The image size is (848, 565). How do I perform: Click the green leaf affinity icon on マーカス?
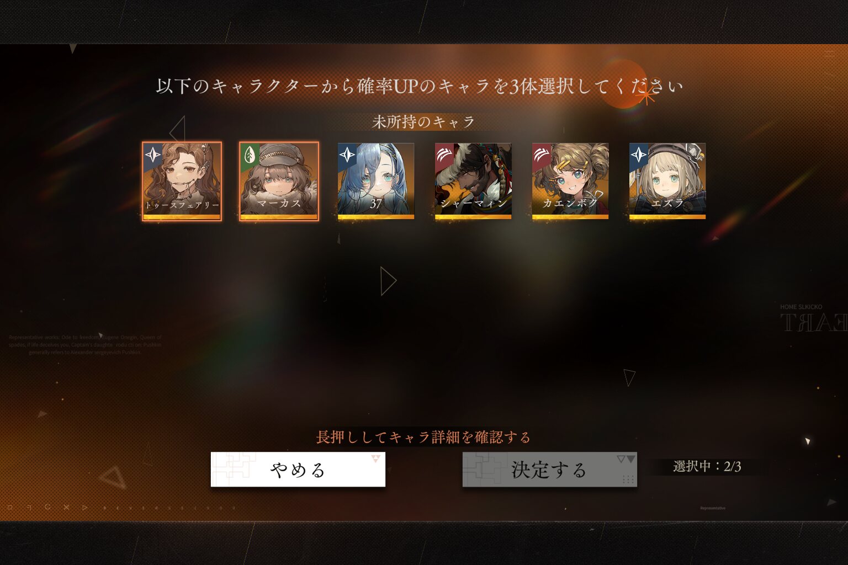[x=250, y=154]
